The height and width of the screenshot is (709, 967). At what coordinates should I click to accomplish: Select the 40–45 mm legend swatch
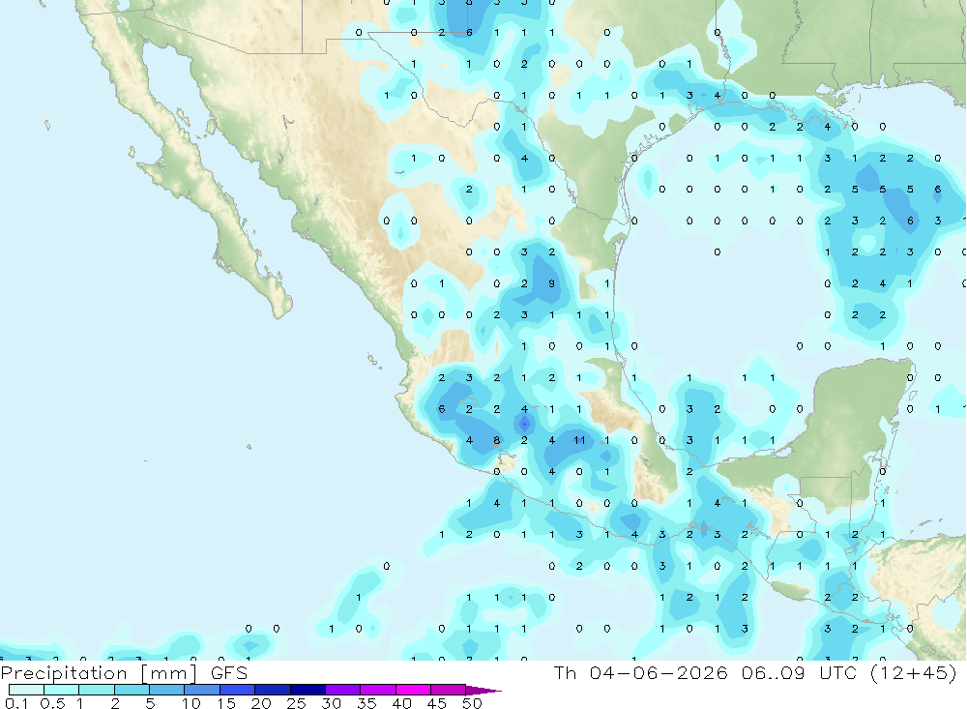coord(413,690)
